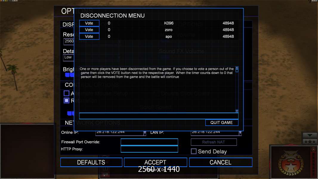Expand the LAN IP dropdown

[x=240, y=133]
